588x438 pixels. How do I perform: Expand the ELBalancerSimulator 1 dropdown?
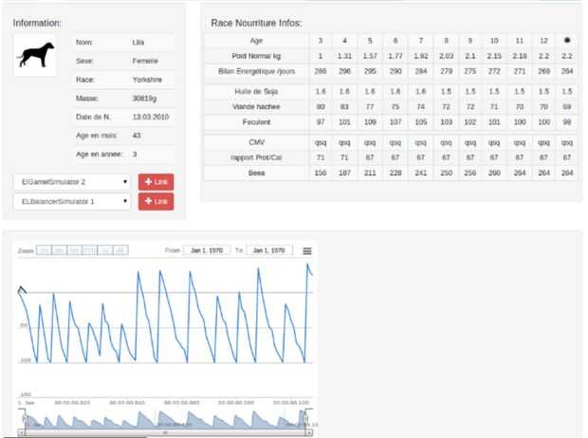tap(72, 201)
